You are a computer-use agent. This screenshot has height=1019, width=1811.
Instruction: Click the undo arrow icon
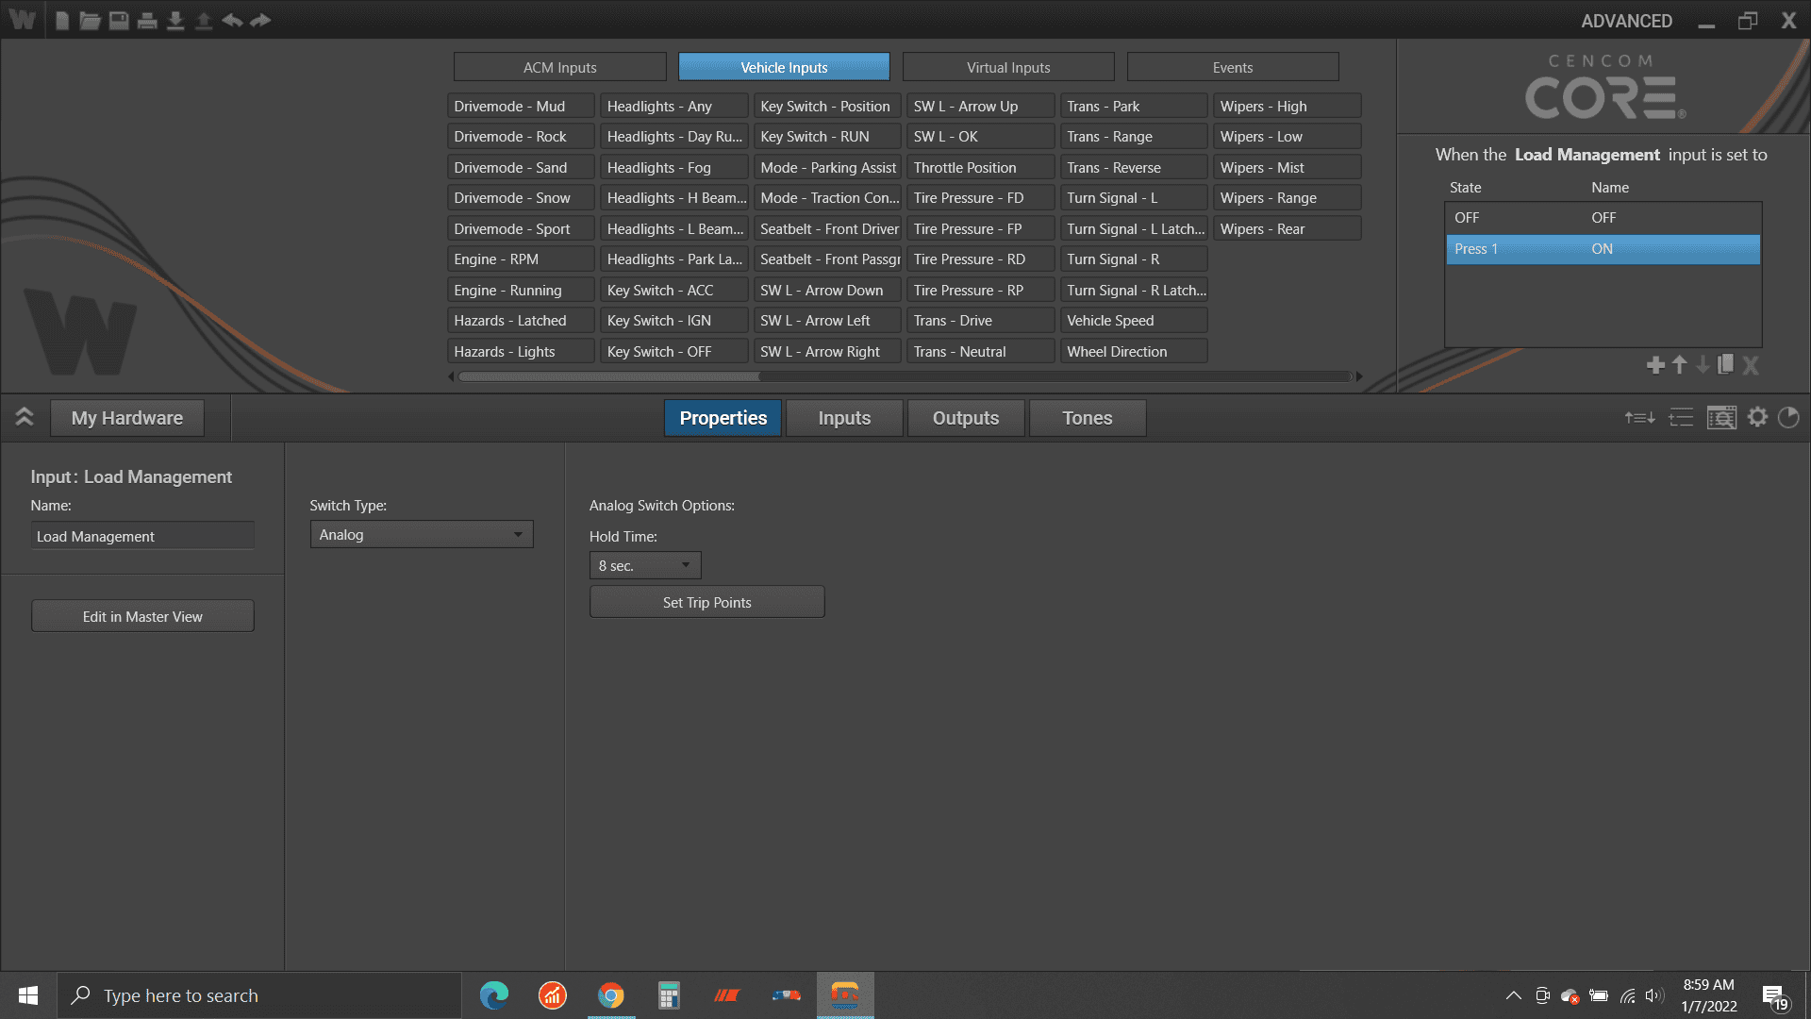pos(232,20)
